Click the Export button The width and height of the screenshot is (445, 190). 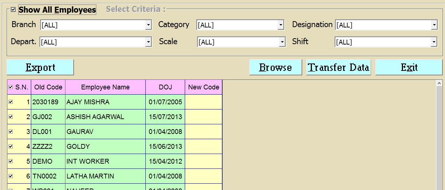tap(40, 68)
